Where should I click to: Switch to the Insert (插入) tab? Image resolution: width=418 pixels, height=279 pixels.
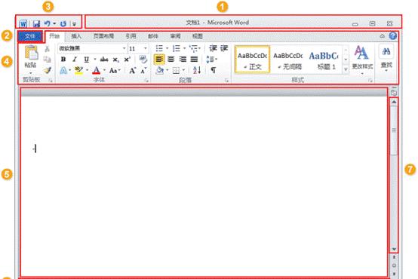click(x=76, y=36)
